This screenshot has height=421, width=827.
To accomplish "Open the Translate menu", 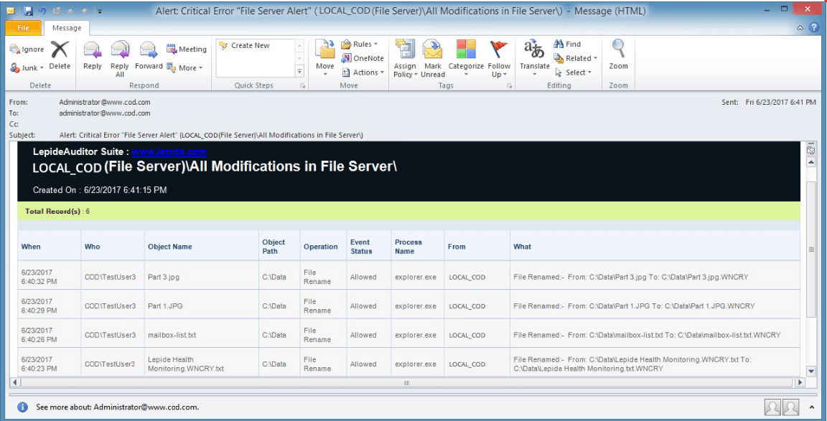I will [534, 59].
